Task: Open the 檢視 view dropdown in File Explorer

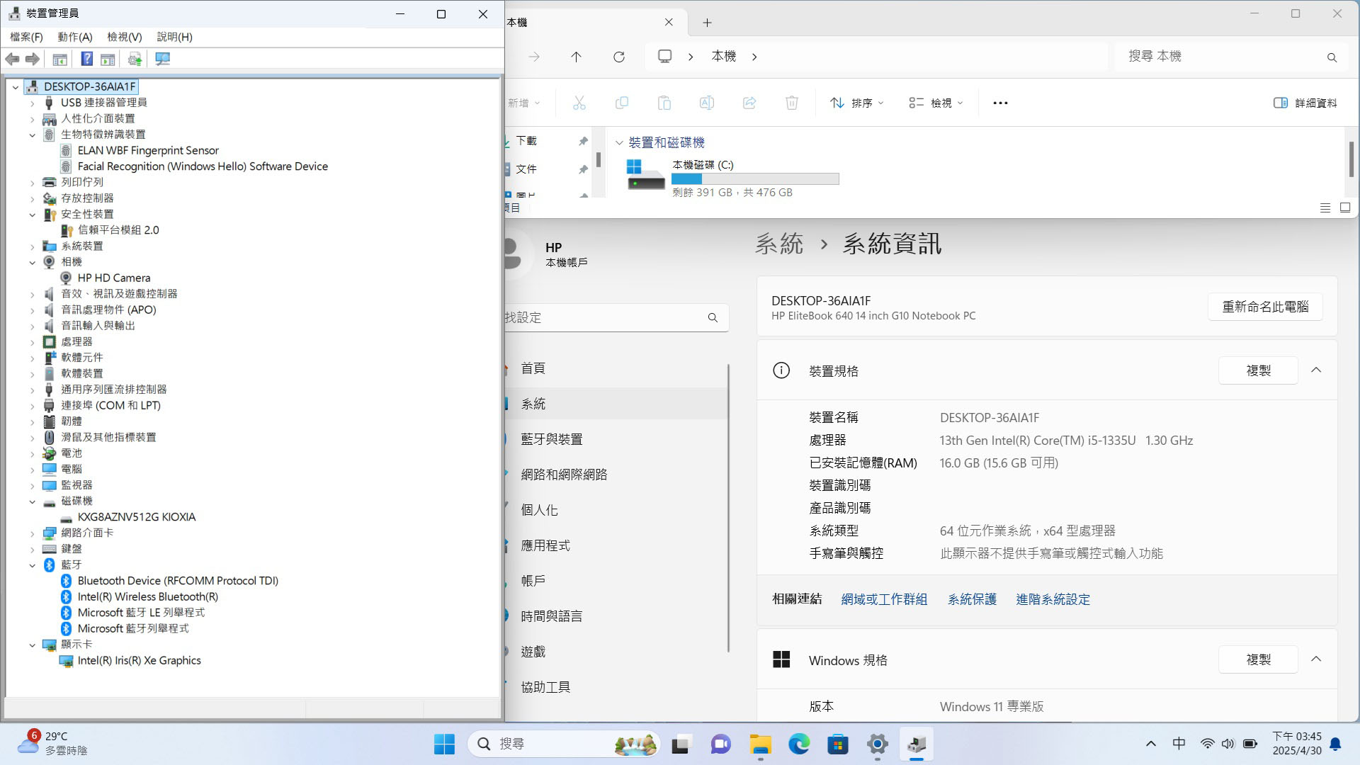Action: click(936, 103)
